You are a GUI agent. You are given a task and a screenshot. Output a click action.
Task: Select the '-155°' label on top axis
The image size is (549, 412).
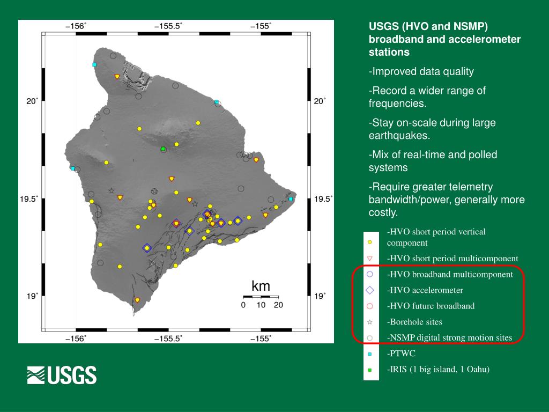coord(261,26)
